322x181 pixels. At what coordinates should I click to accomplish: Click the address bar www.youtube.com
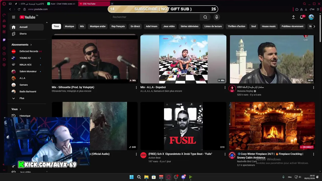point(38,9)
